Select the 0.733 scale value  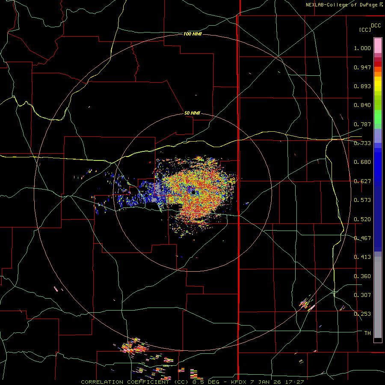click(x=362, y=143)
